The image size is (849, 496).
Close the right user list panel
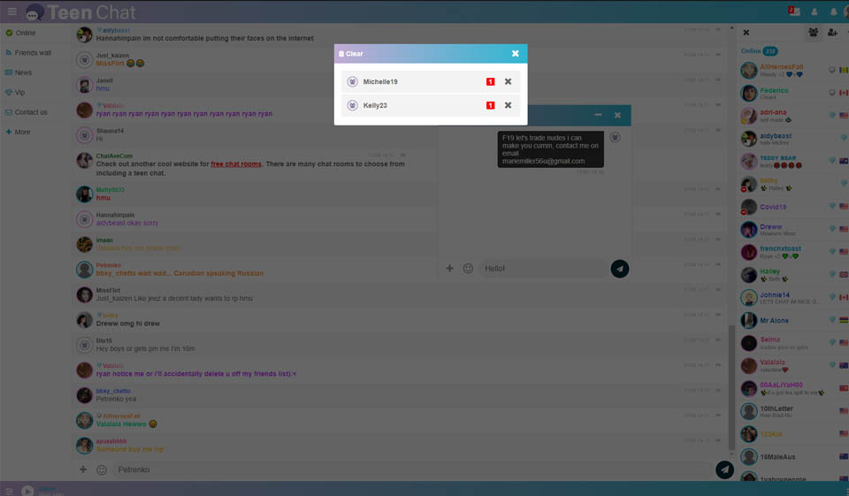click(746, 33)
